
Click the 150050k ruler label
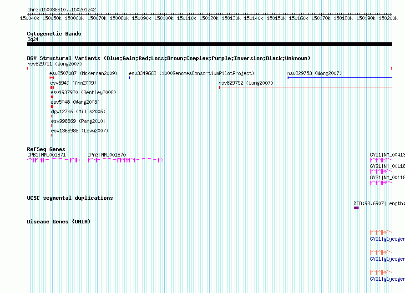pos(52,18)
